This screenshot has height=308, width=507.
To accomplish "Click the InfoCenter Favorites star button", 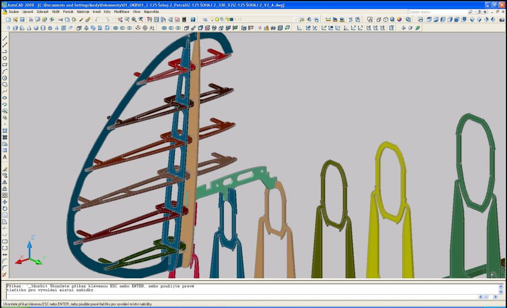I will point(485,11).
